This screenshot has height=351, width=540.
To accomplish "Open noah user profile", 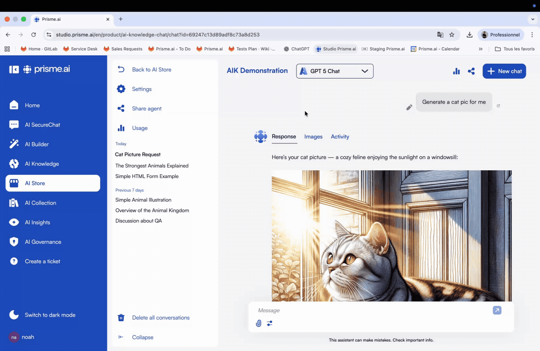I will [x=21, y=337].
